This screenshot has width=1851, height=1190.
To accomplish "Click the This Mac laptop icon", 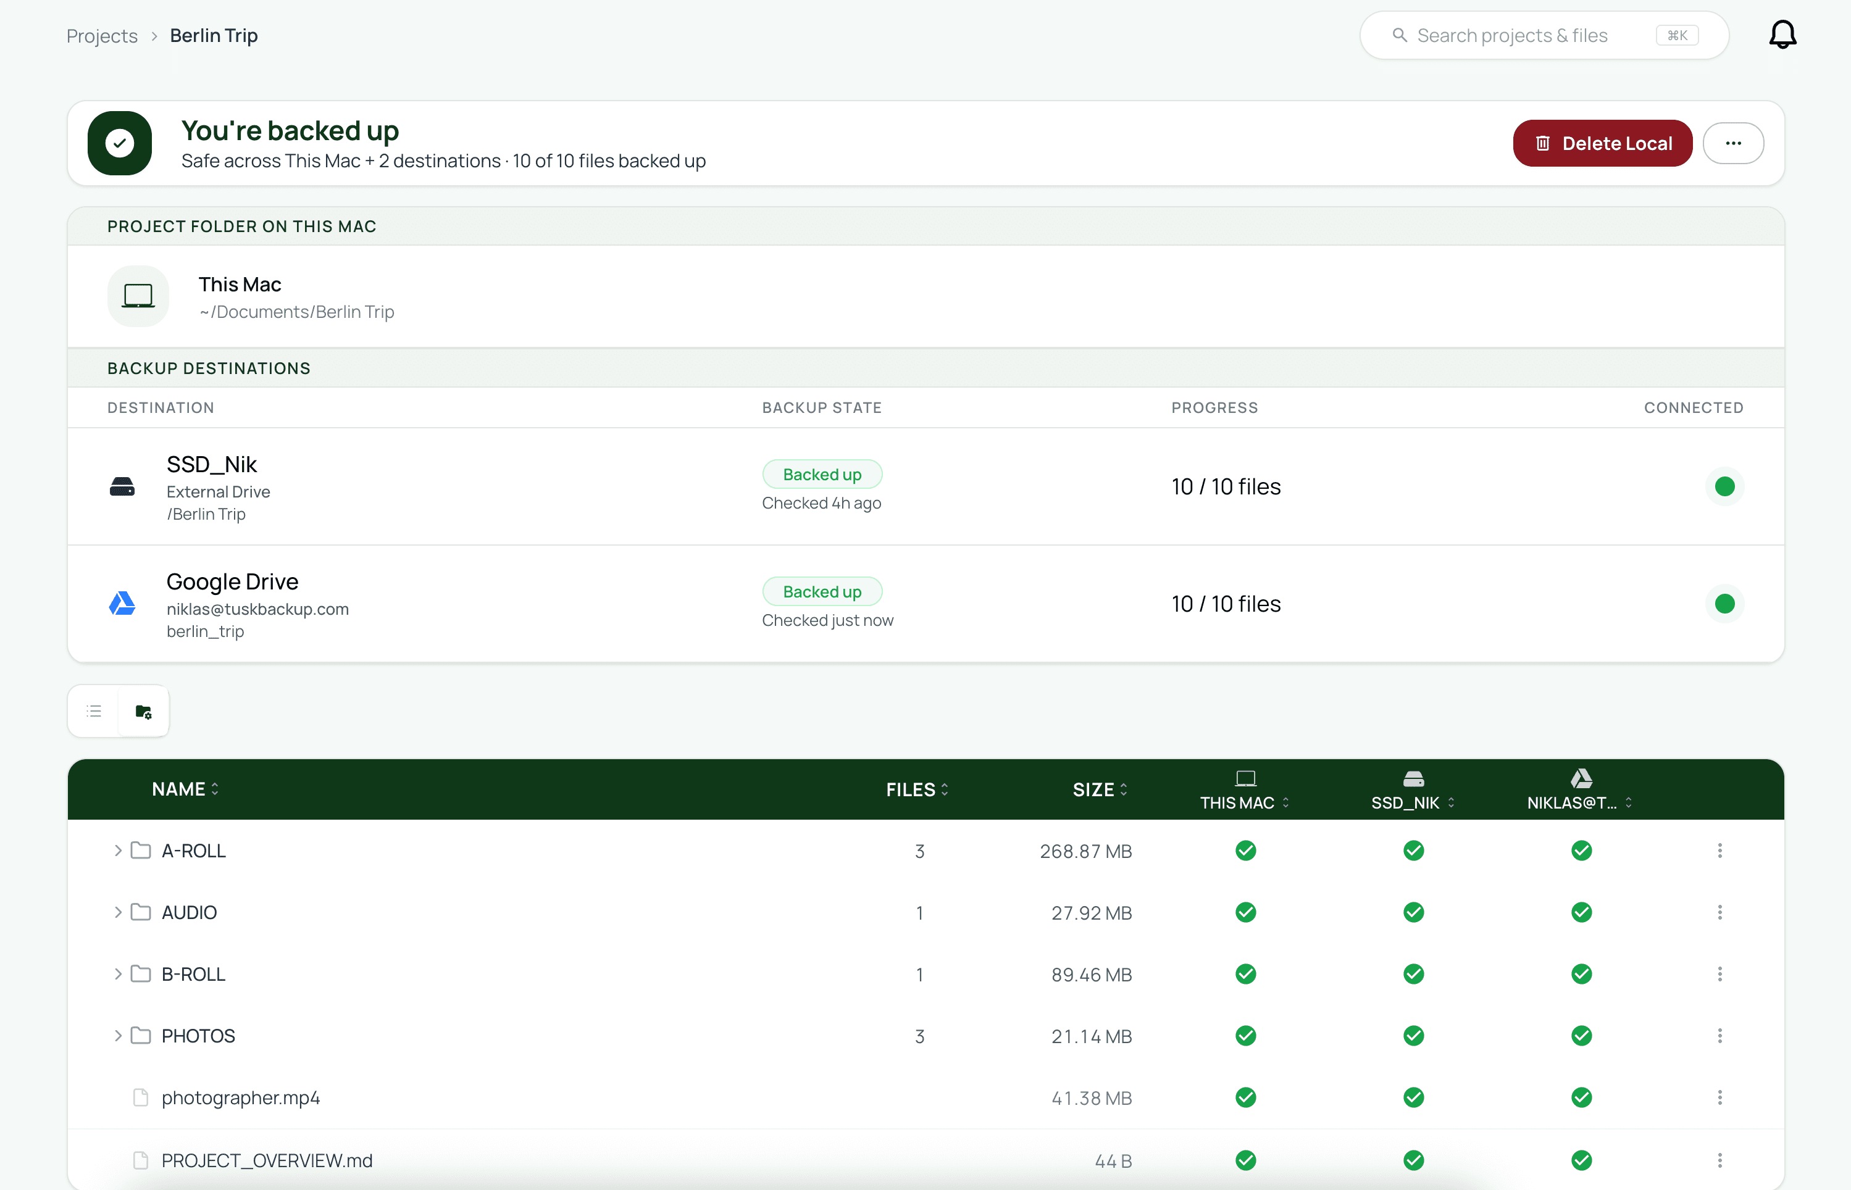I will point(138,296).
